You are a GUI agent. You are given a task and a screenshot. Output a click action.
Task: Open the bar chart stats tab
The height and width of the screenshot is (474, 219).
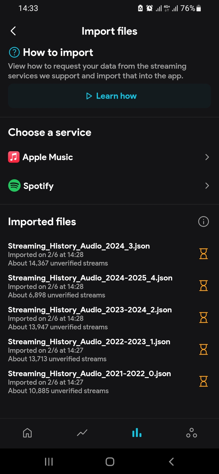(137, 433)
